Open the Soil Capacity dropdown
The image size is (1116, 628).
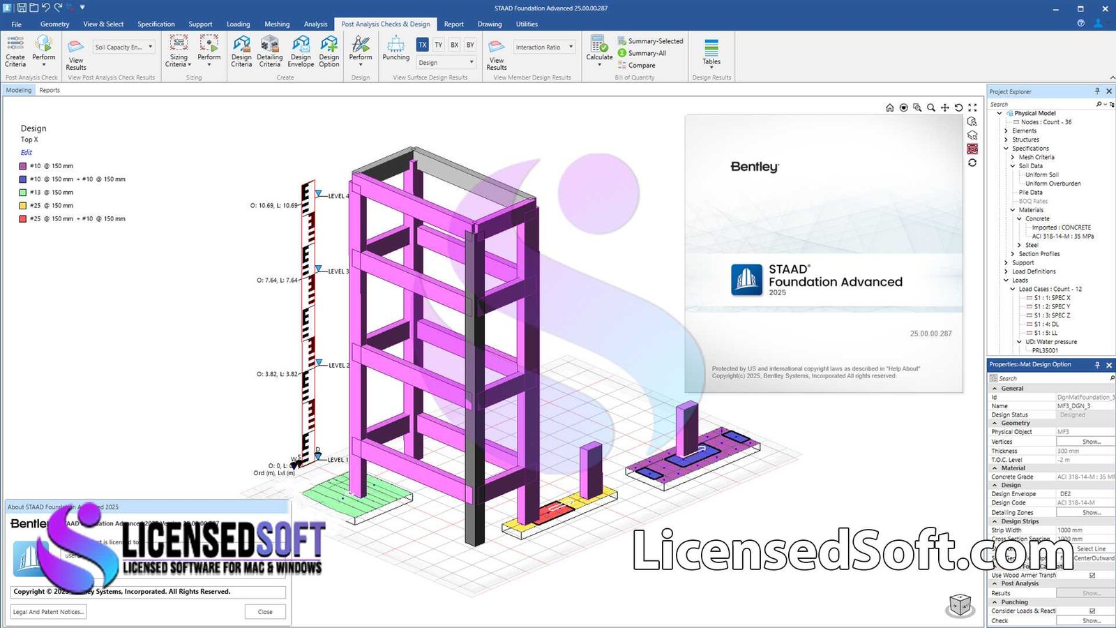124,47
